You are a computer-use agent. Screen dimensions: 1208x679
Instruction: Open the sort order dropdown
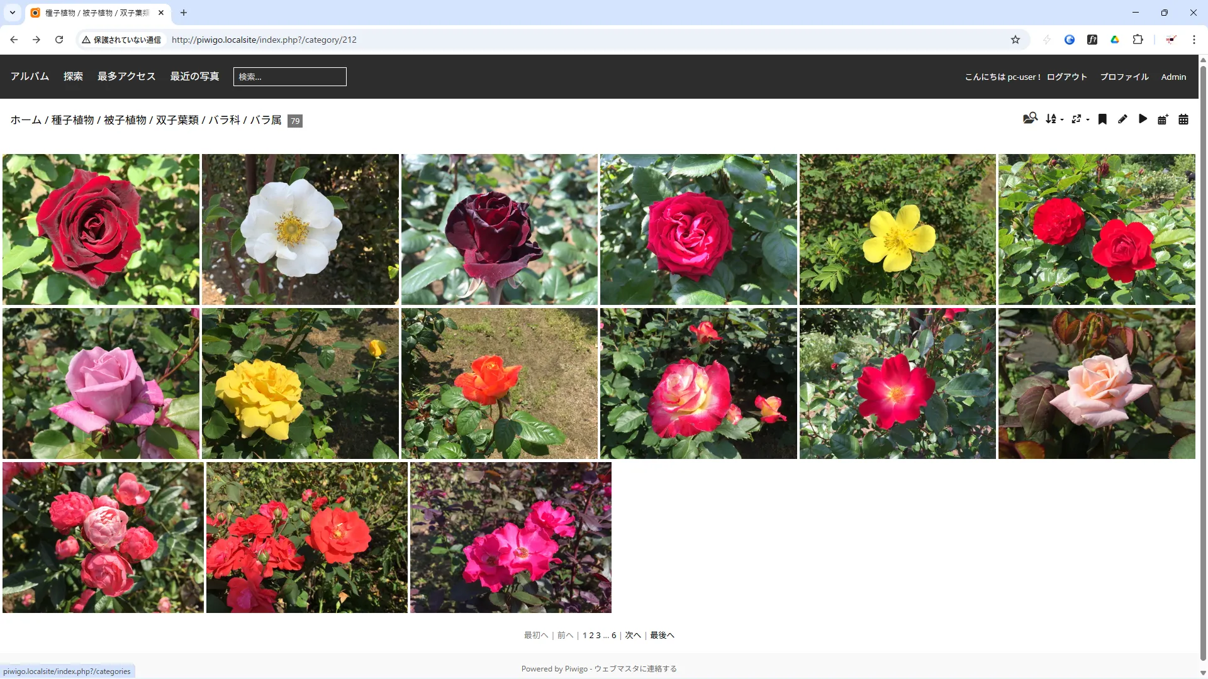(x=1054, y=119)
